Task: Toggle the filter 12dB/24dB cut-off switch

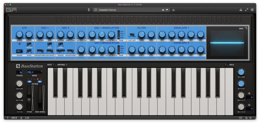Action: coord(132,35)
